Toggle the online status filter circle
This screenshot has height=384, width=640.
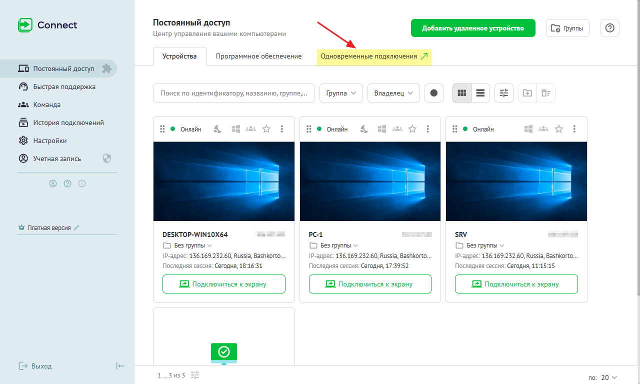point(433,93)
